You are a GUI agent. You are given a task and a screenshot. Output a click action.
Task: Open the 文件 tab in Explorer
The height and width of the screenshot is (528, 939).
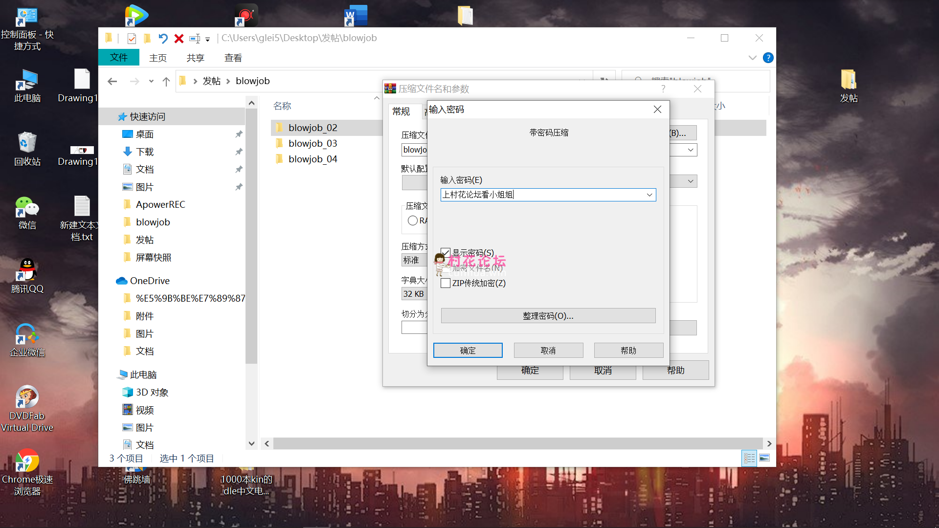pos(119,58)
